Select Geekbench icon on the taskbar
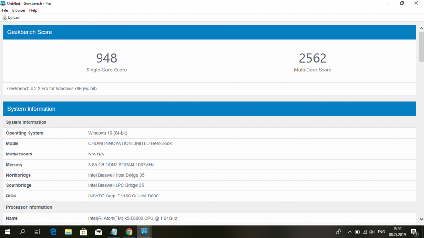 pos(144,232)
